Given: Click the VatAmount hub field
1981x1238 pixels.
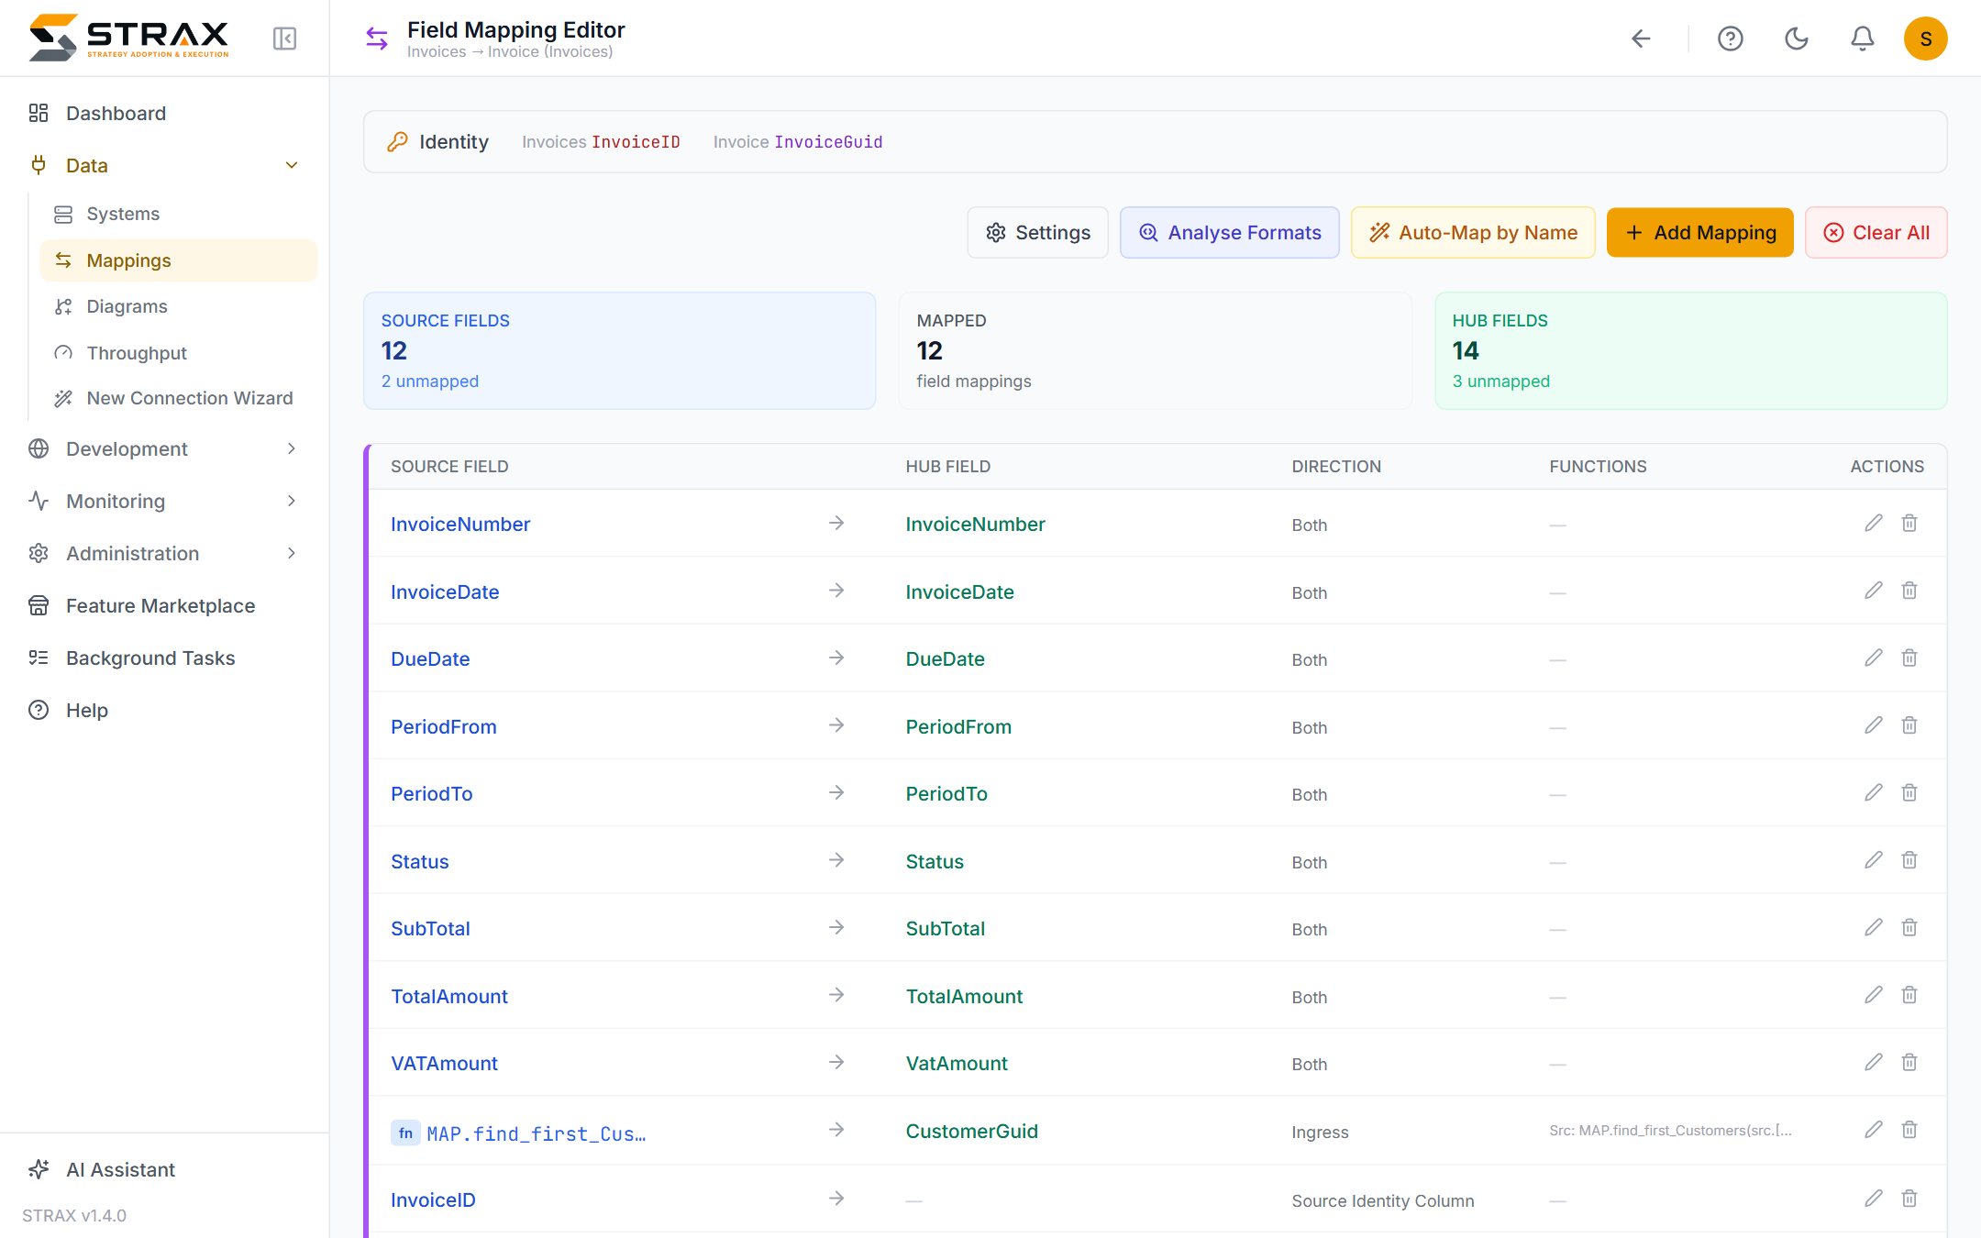Looking at the screenshot, I should tap(957, 1063).
